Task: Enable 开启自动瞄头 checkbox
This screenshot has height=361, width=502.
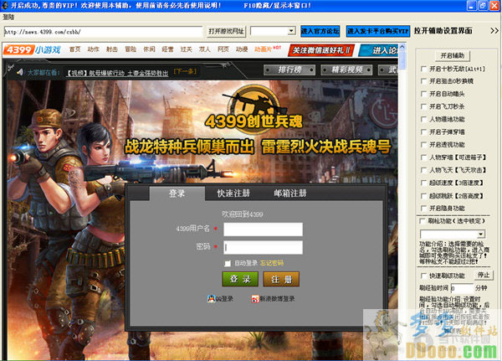Action: click(423, 94)
